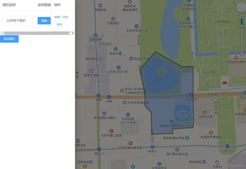Screen dimensions: 246x169
Task: Click the 添加围栏 add fence button
Action: click(9, 39)
